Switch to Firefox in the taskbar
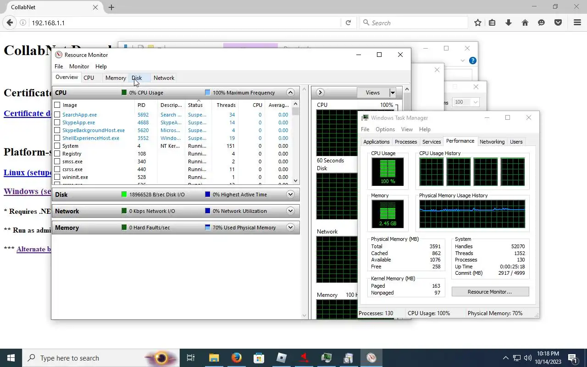 [237, 358]
